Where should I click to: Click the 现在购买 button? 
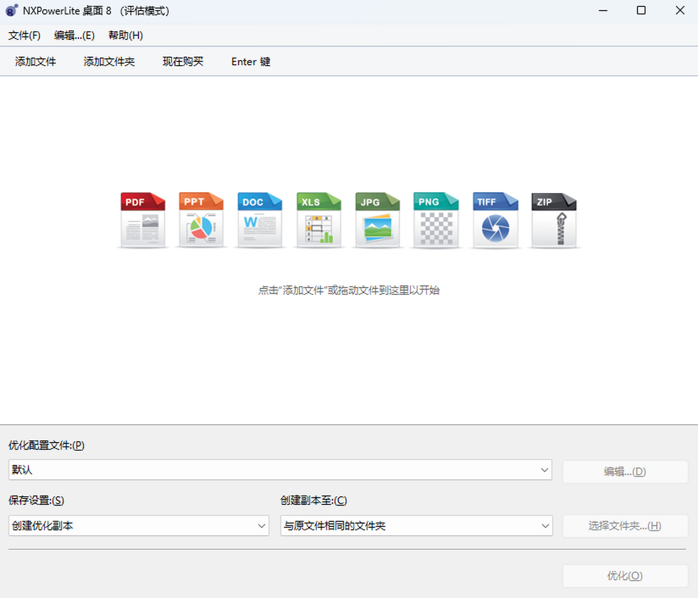tap(183, 62)
